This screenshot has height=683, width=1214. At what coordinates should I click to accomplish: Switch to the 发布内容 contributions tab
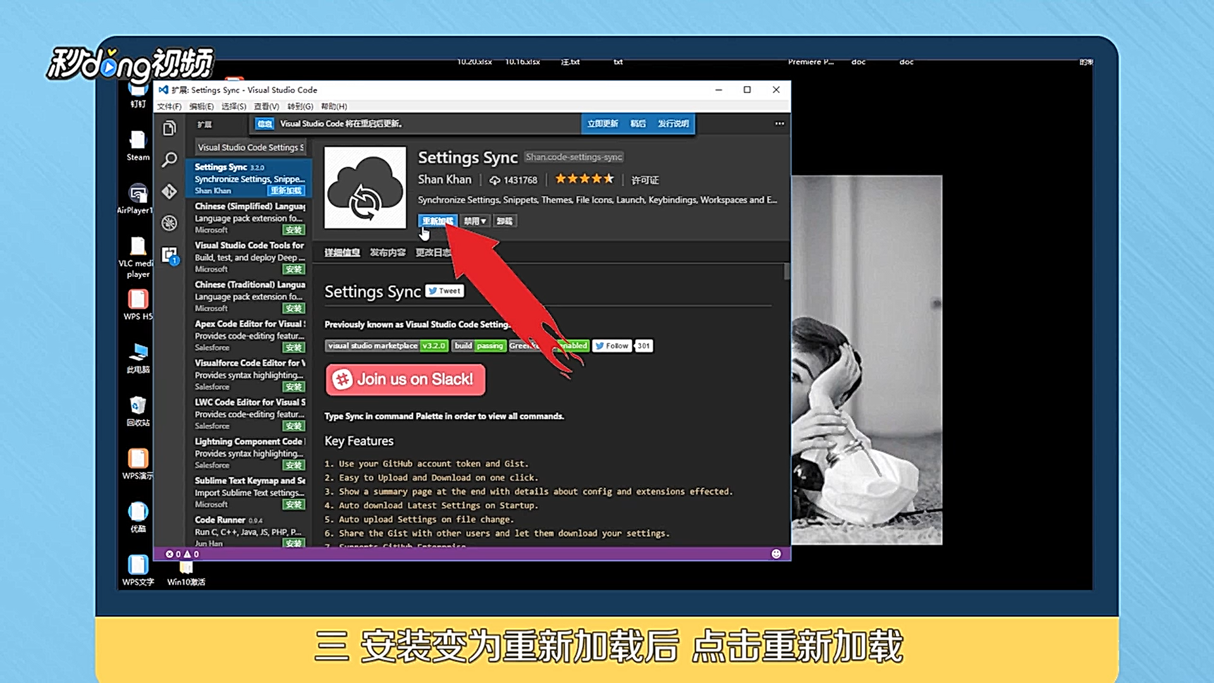388,252
